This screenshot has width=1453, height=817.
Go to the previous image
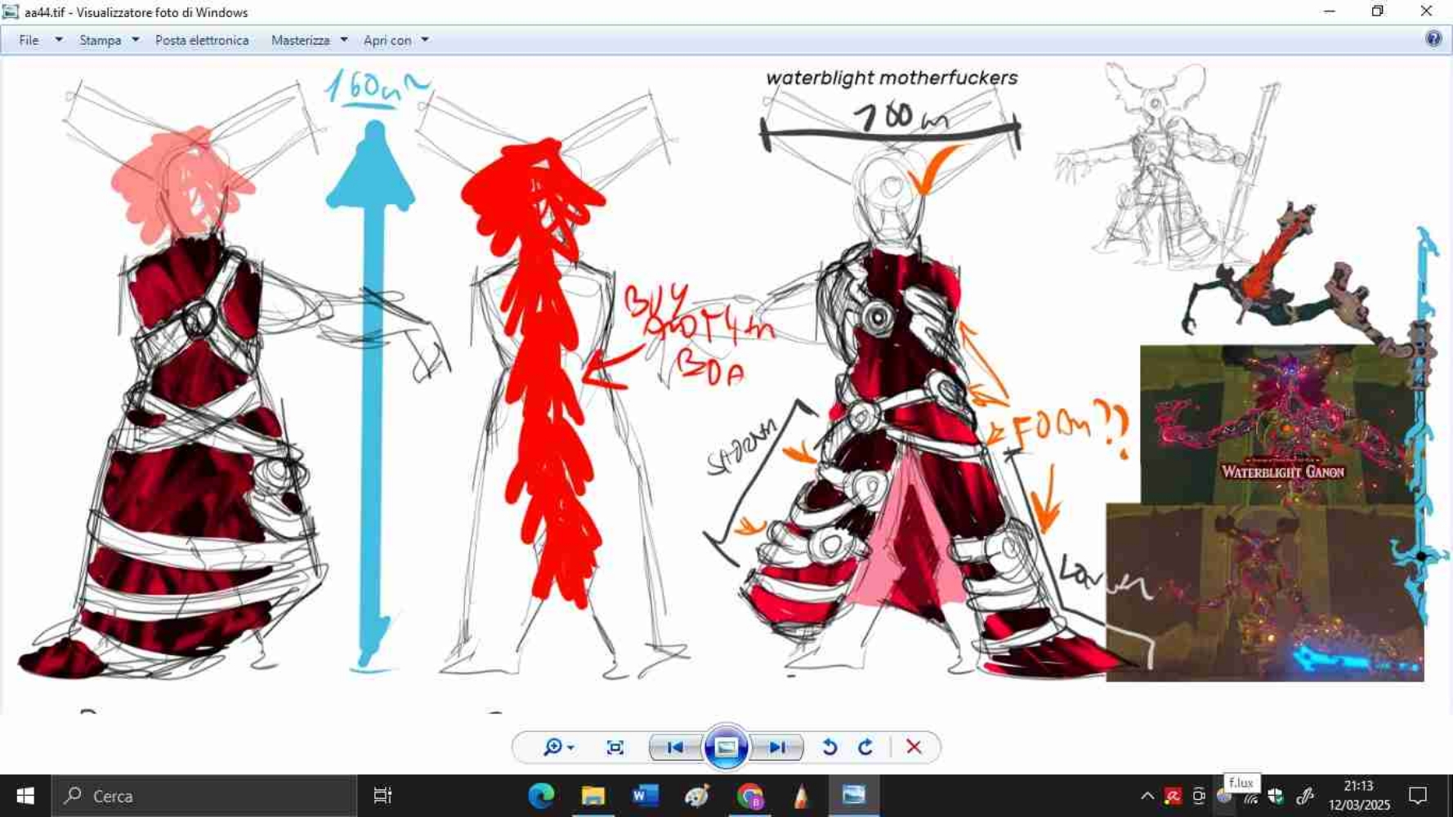(675, 746)
